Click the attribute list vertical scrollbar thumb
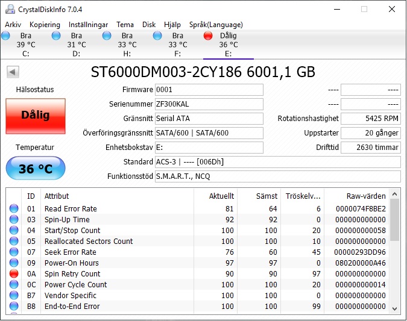This screenshot has height=321, width=407. click(394, 220)
